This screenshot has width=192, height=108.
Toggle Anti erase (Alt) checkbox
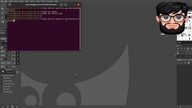point(2,92)
